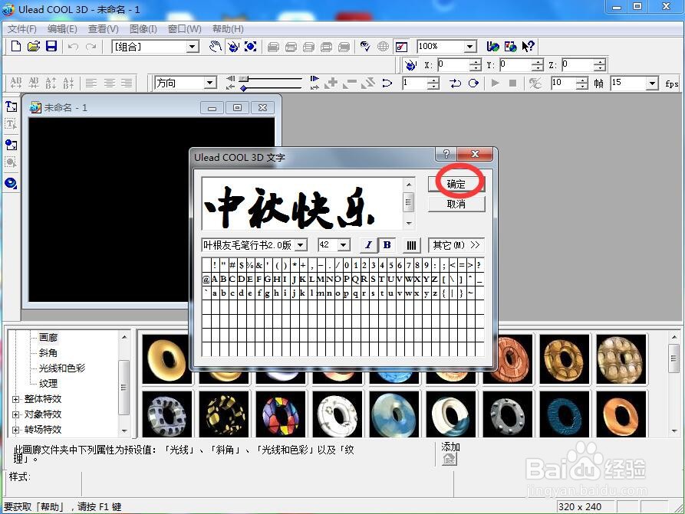Screen dimensions: 685x514
Task: Click the context-sensitive Help pointer icon
Action: pos(529,46)
